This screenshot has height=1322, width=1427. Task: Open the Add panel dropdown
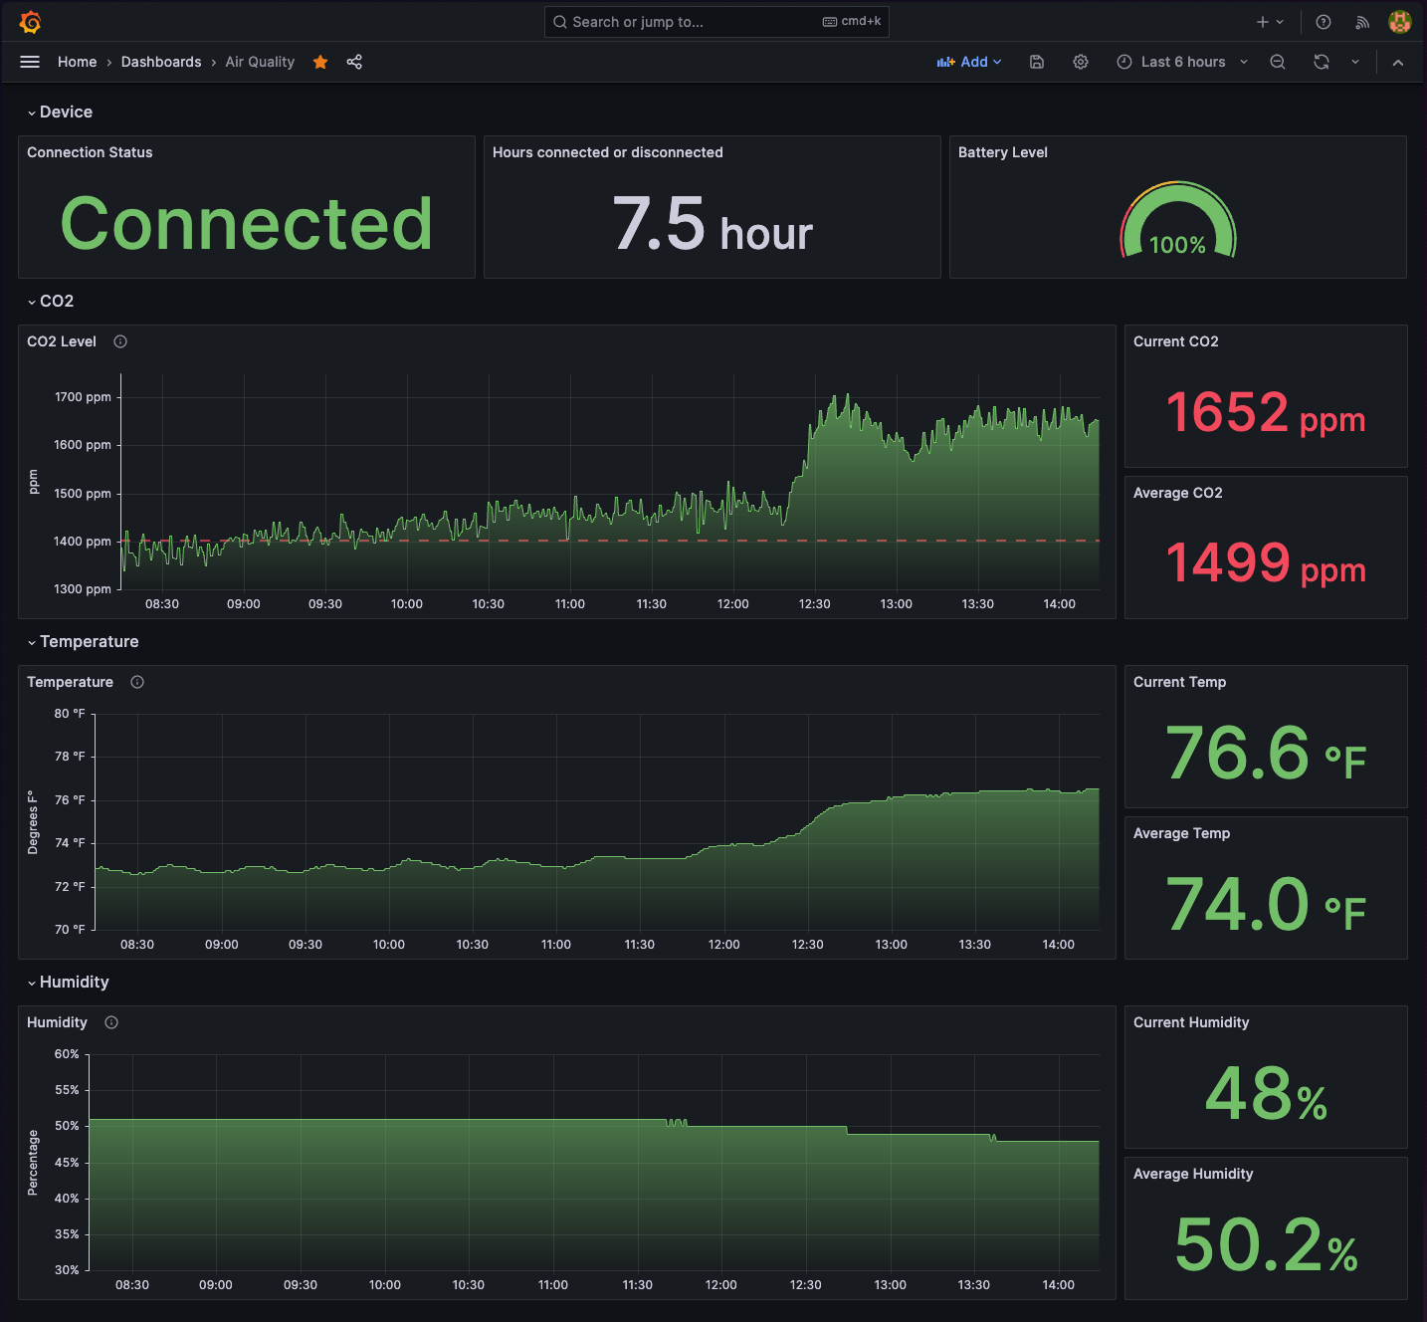(969, 62)
